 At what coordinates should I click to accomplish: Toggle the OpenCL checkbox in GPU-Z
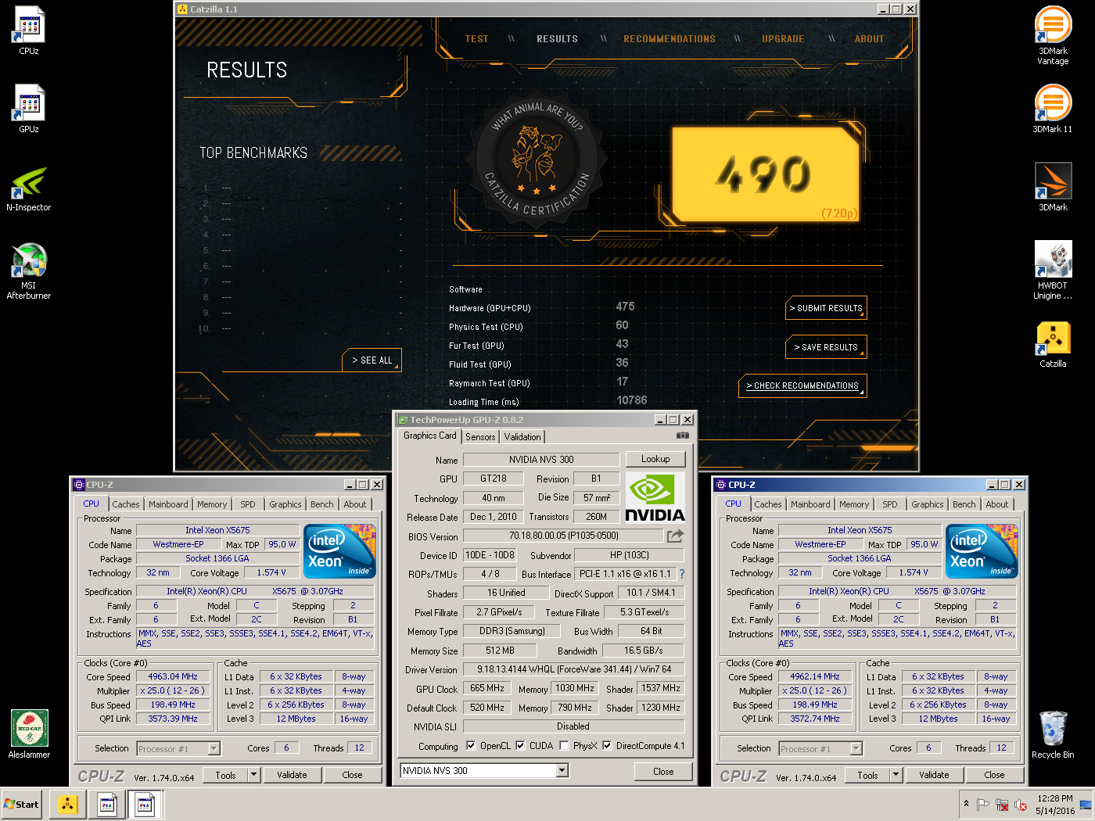click(x=471, y=745)
